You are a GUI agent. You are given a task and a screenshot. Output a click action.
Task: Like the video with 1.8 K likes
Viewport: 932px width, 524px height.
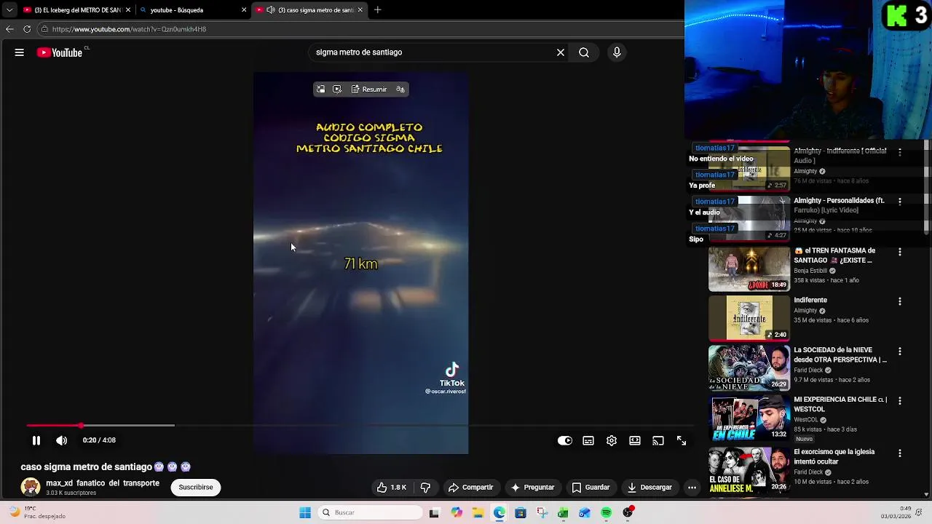pyautogui.click(x=392, y=488)
